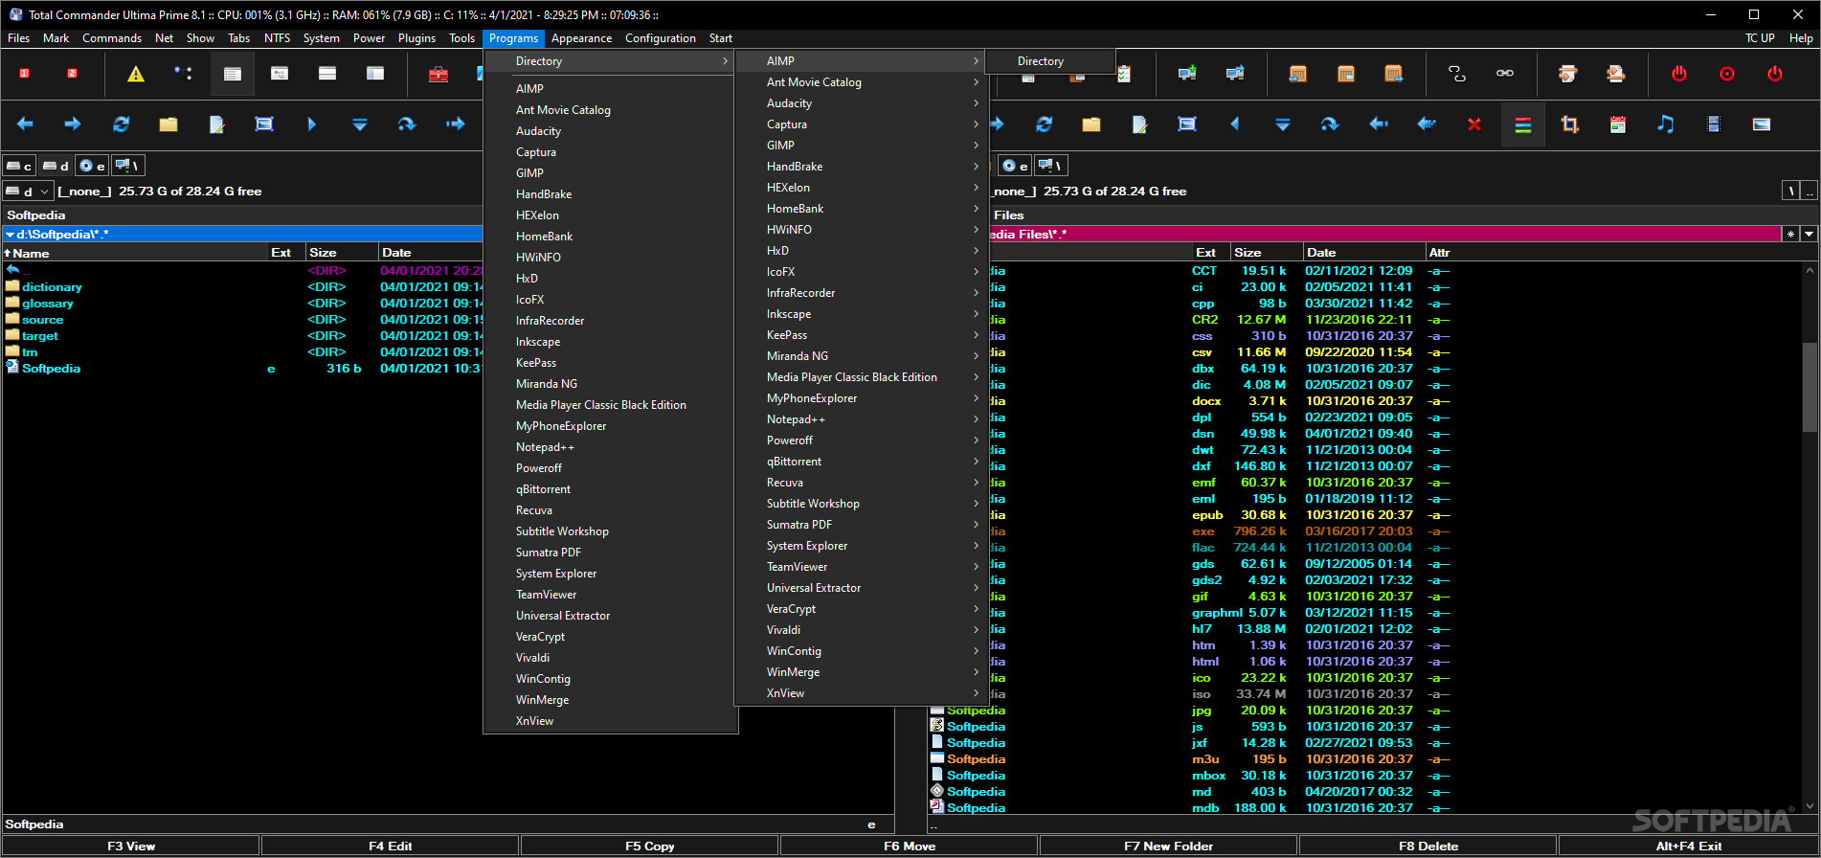The height and width of the screenshot is (858, 1821).
Task: Click the tree-structure branch view icon
Action: pos(183,74)
